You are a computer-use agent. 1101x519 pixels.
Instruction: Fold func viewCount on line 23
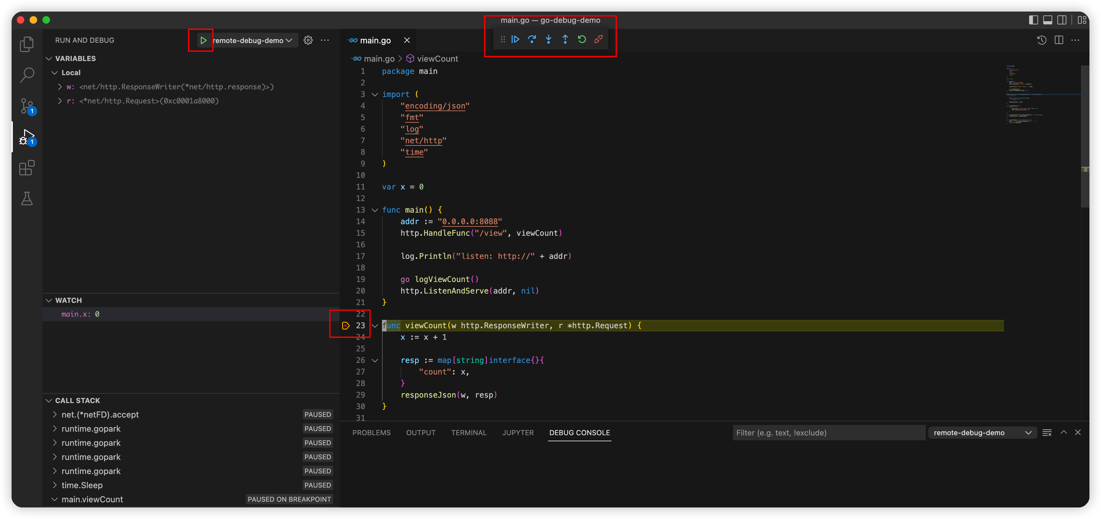coord(375,326)
